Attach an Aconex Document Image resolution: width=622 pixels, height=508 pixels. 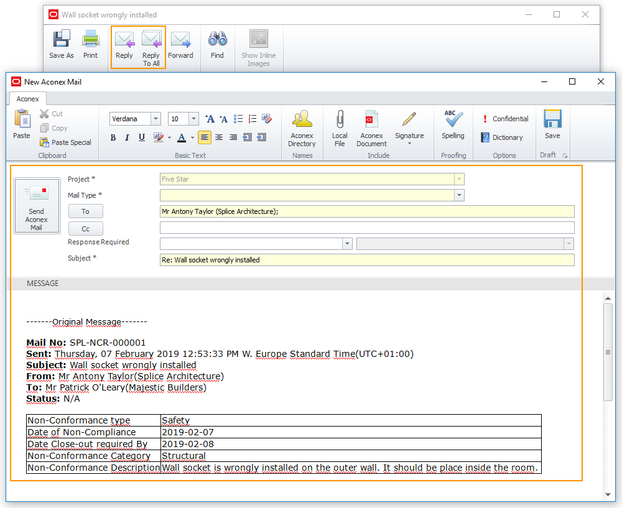tap(371, 129)
